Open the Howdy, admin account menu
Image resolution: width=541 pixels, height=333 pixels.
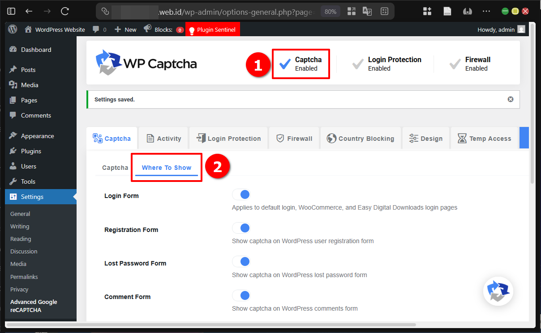coord(497,30)
